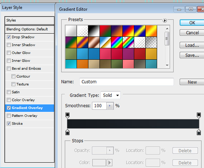
Task: Enable the Inner Shadow checkbox
Action: coord(9,45)
